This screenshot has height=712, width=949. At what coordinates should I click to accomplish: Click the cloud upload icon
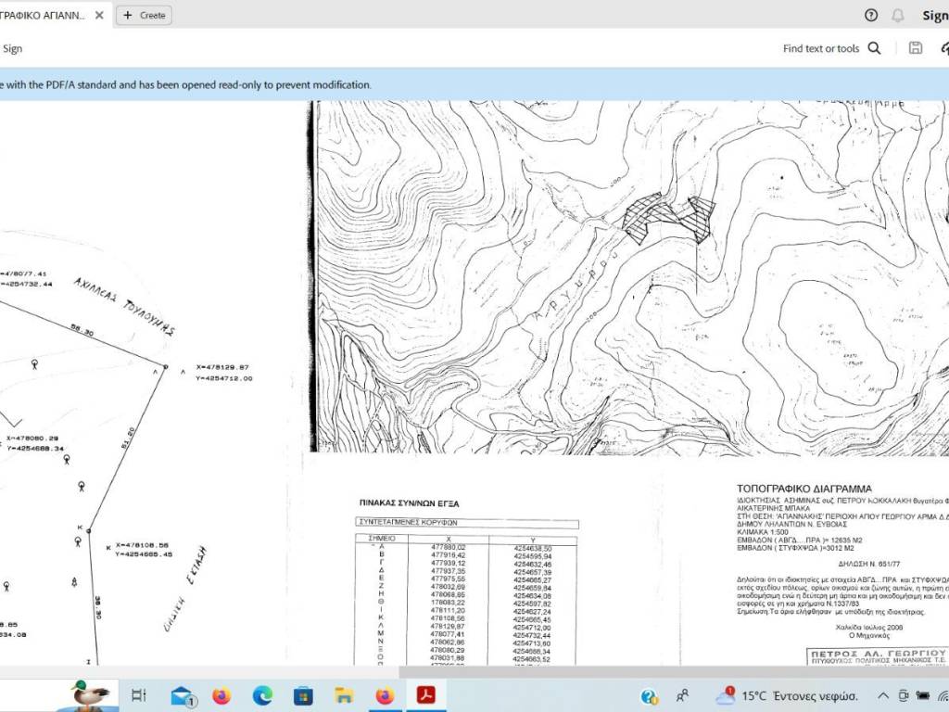(x=943, y=48)
